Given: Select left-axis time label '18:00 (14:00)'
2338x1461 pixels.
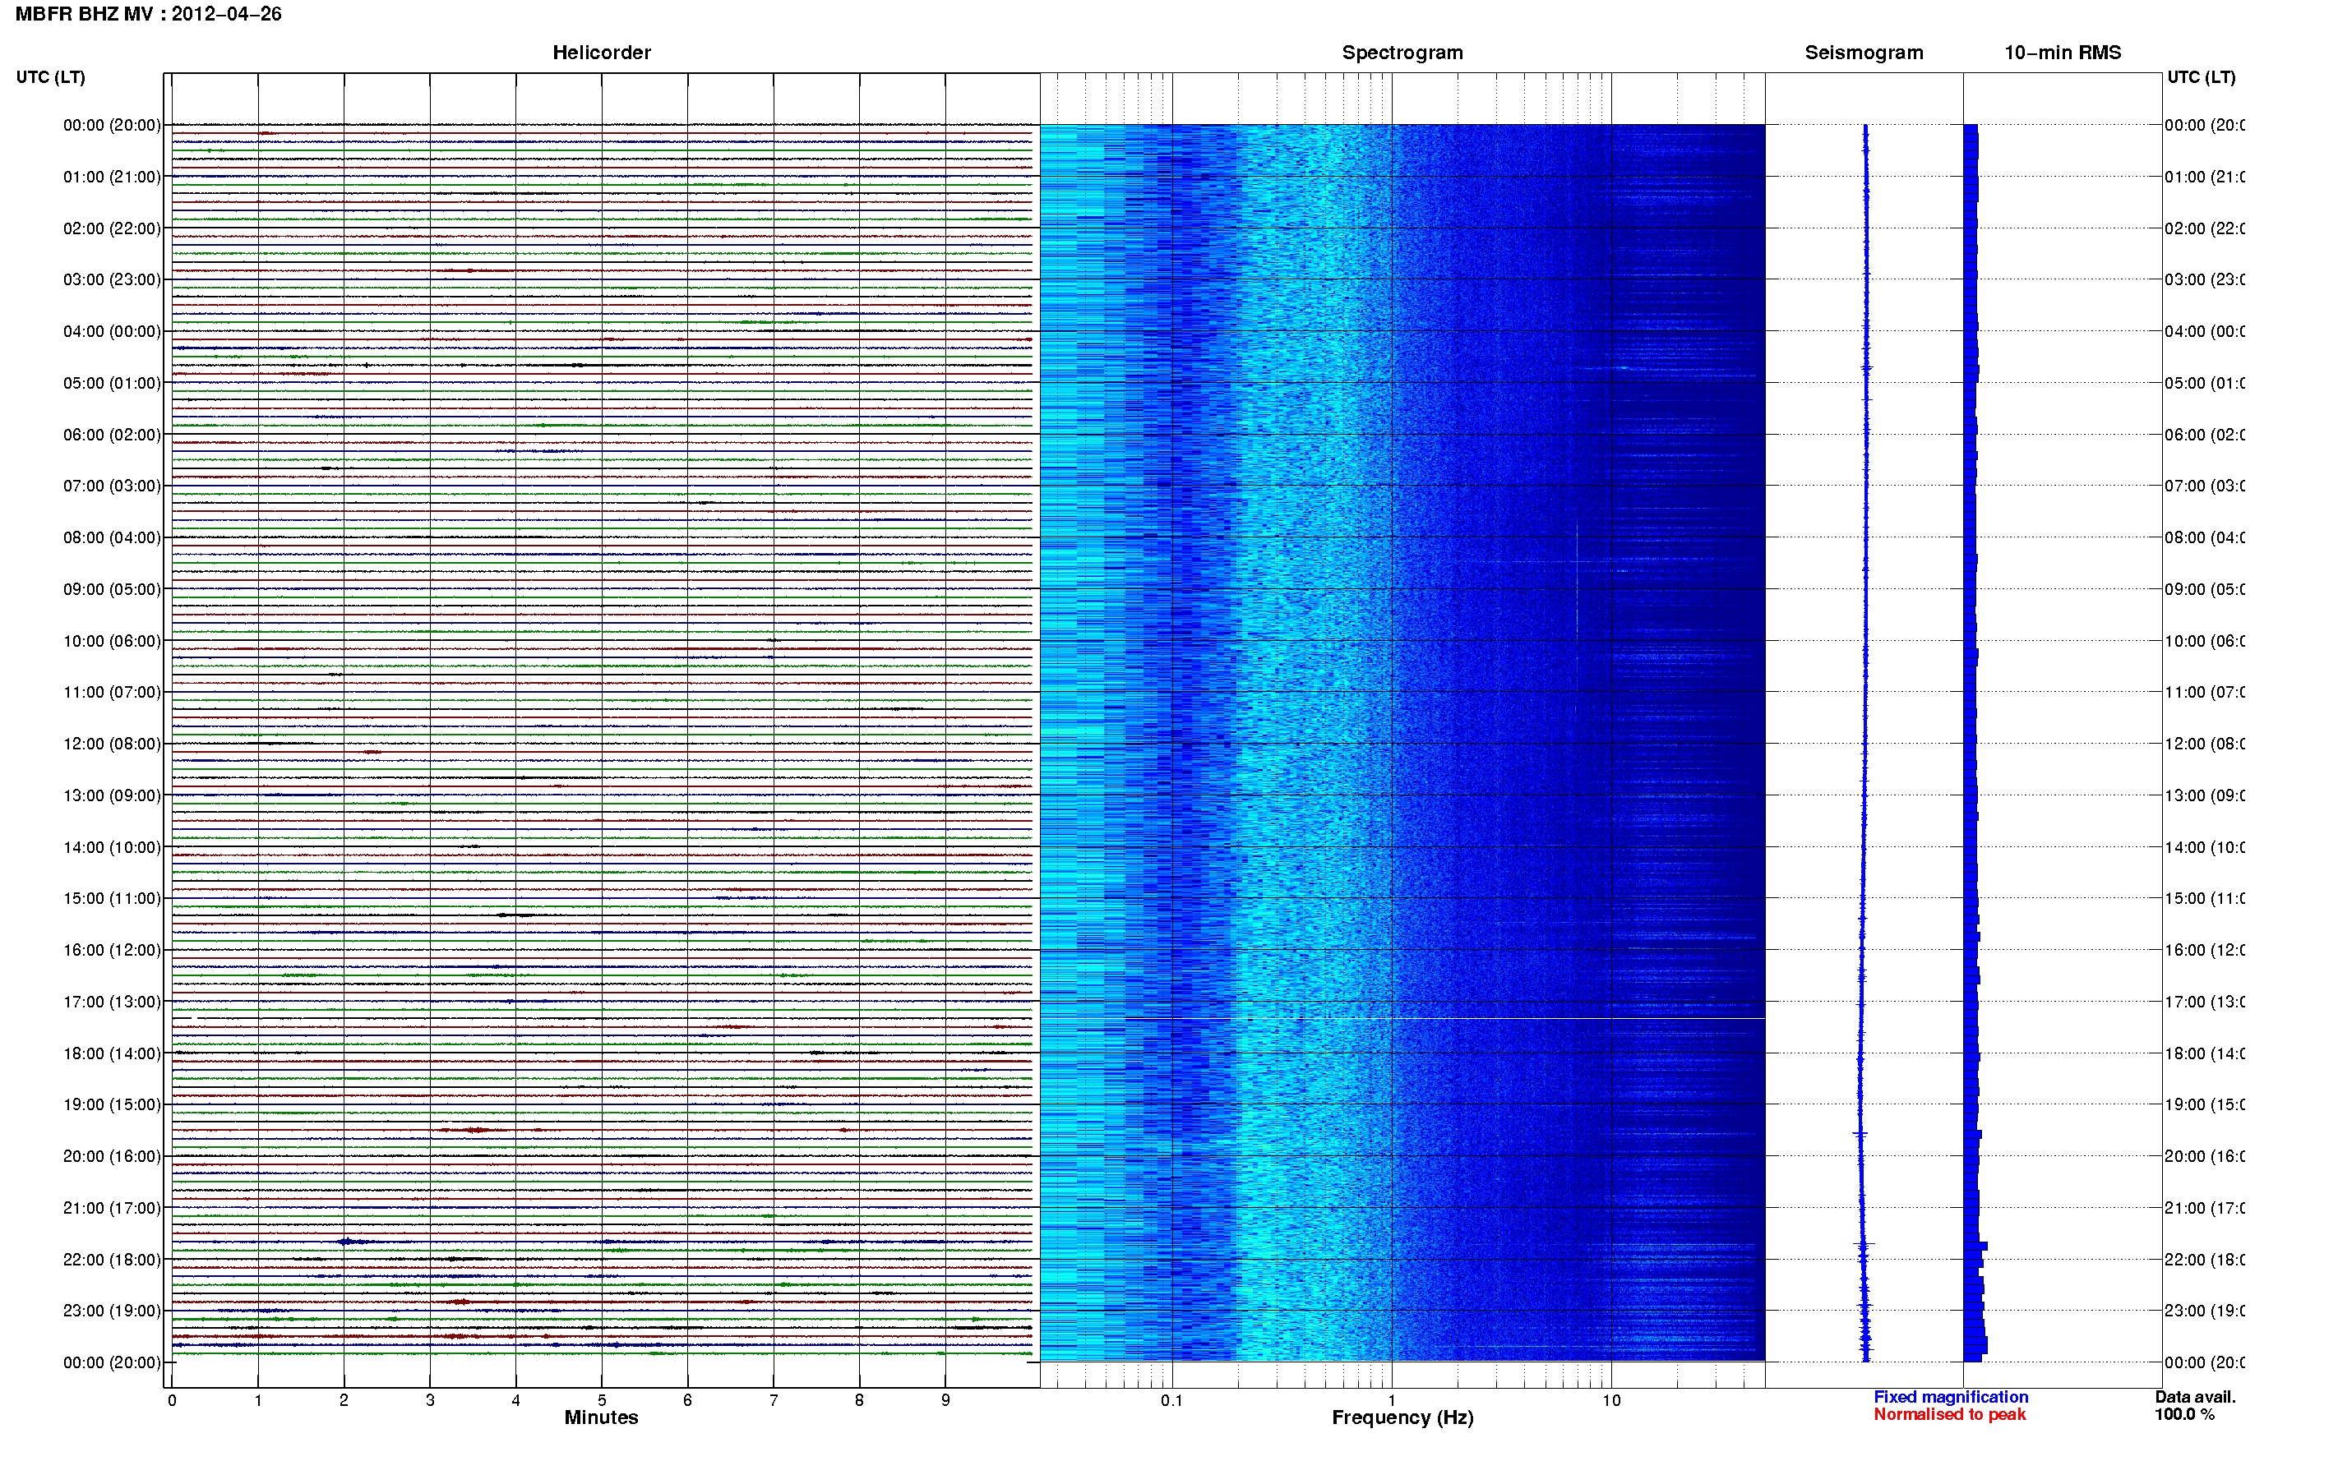Looking at the screenshot, I should click(112, 1054).
